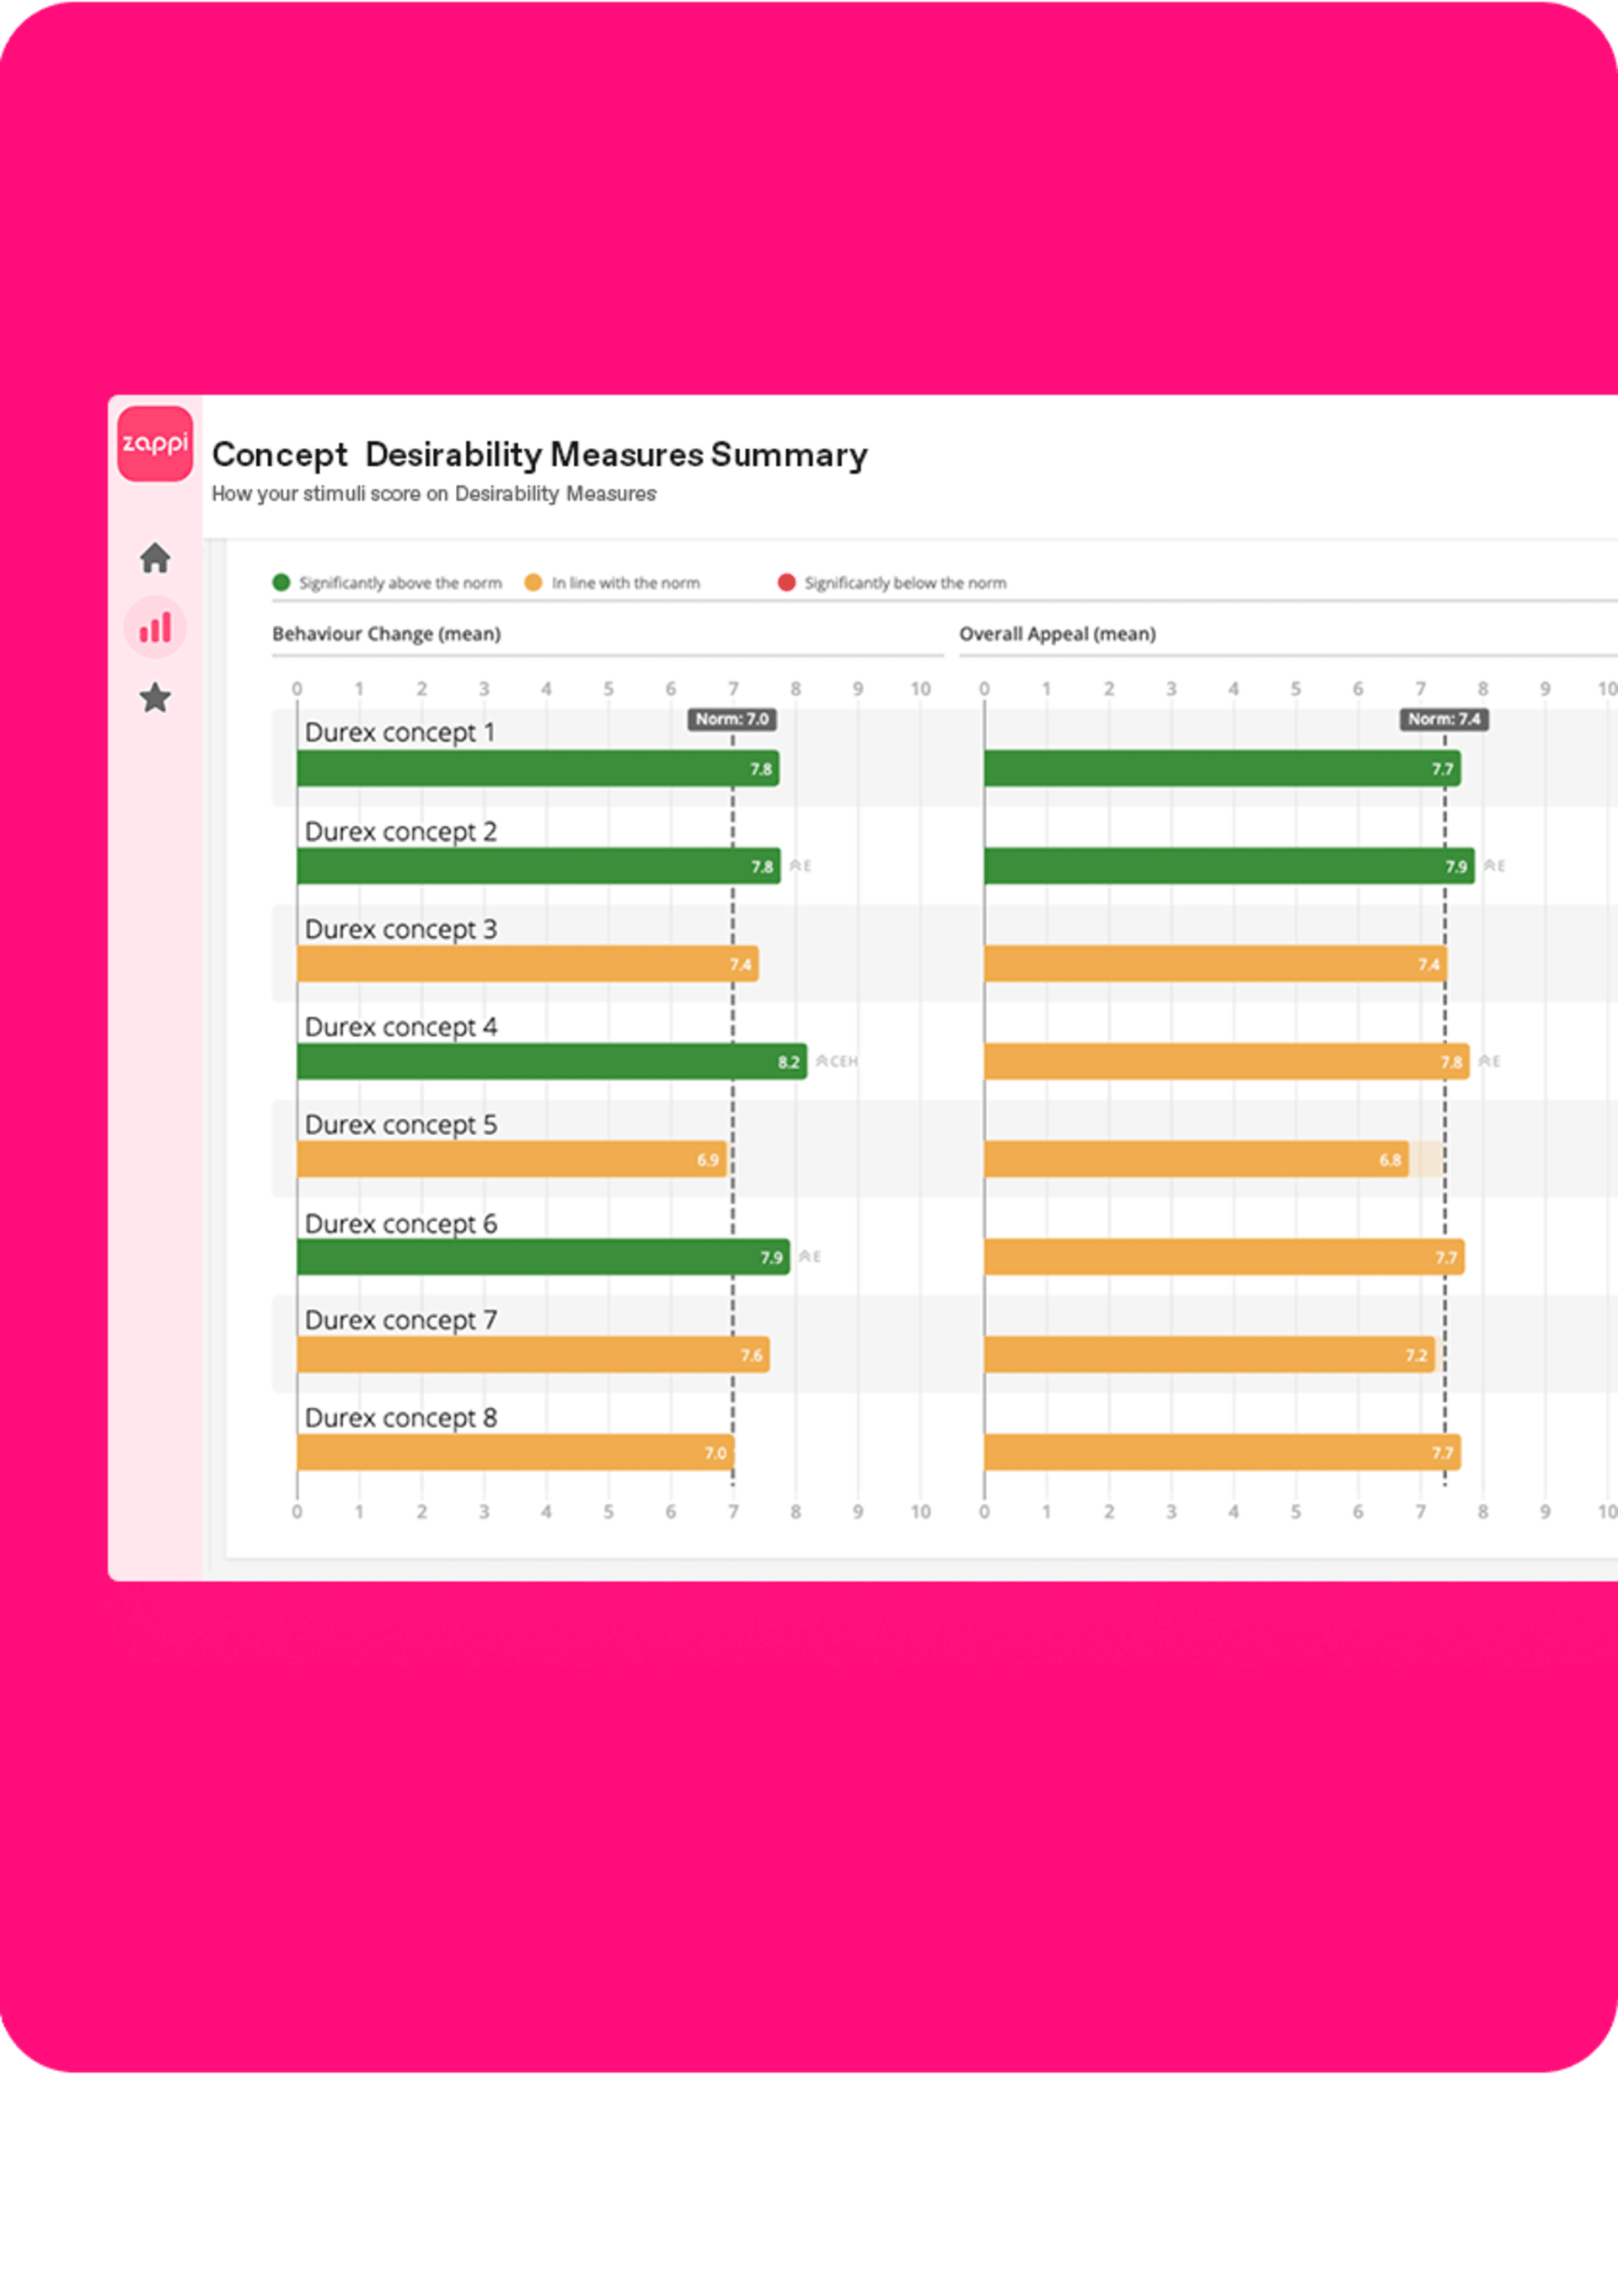Click significance marker 'E' beside concept 6 Behaviour Change bar

[x=810, y=1257]
